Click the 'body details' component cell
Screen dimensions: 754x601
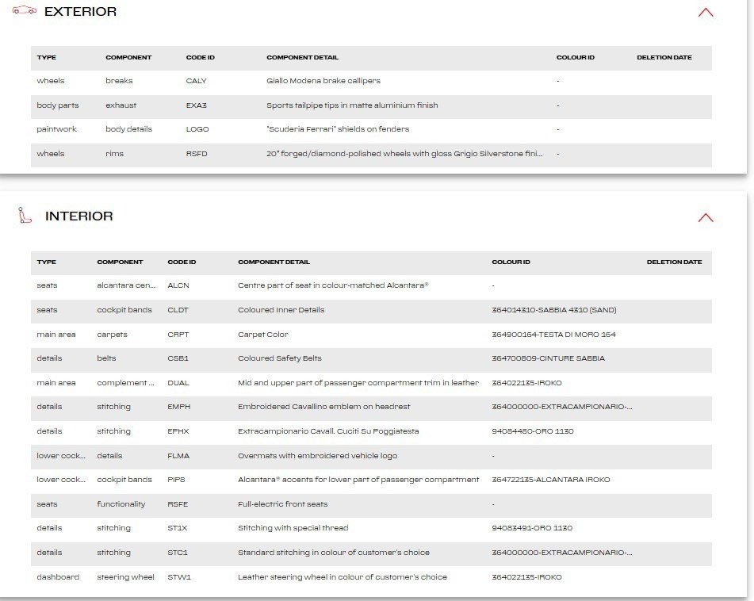(x=129, y=129)
